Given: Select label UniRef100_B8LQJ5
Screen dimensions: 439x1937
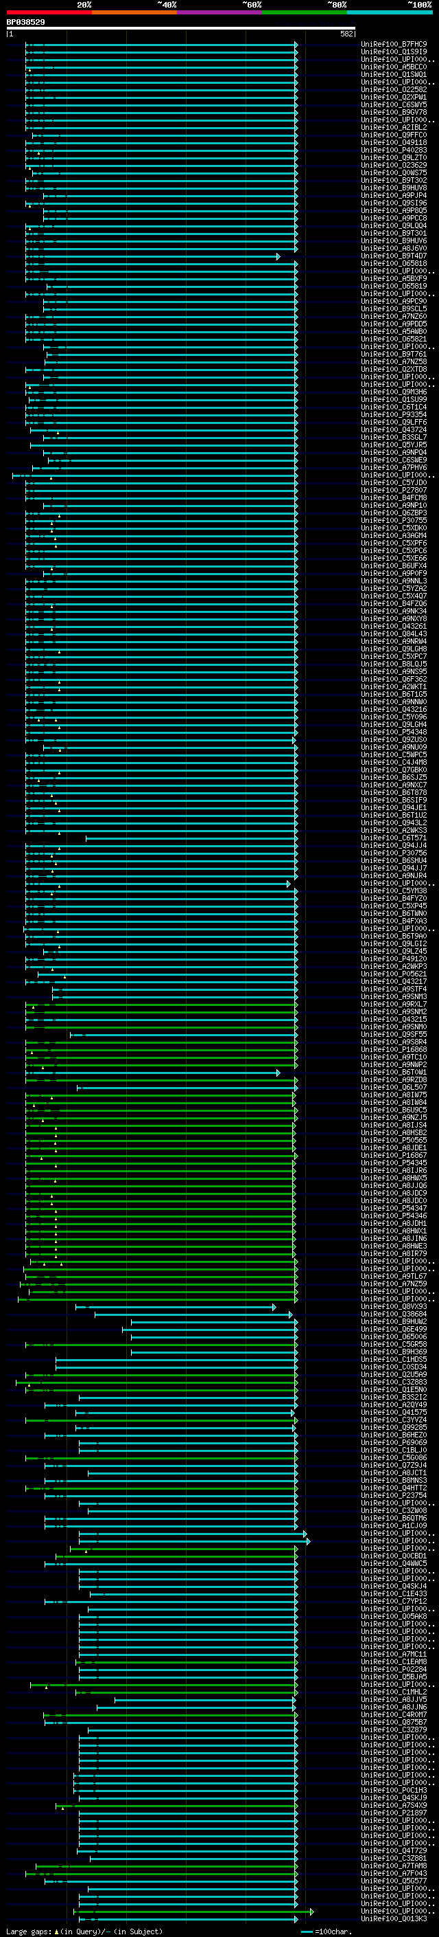Looking at the screenshot, I should click(x=394, y=664).
